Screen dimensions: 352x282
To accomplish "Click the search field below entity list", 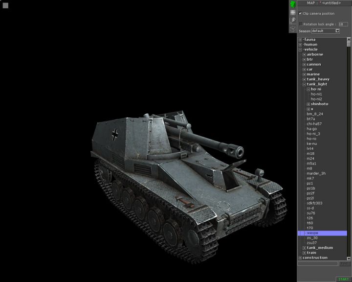I will [x=318, y=263].
